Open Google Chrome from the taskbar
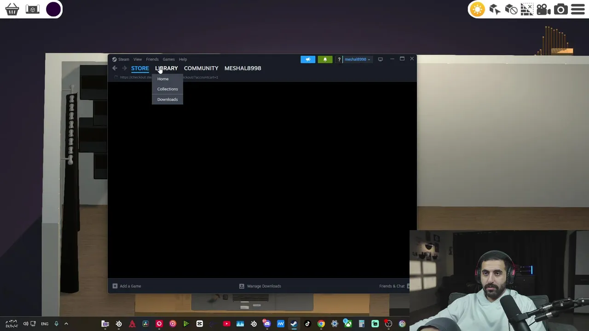 pyautogui.click(x=321, y=324)
